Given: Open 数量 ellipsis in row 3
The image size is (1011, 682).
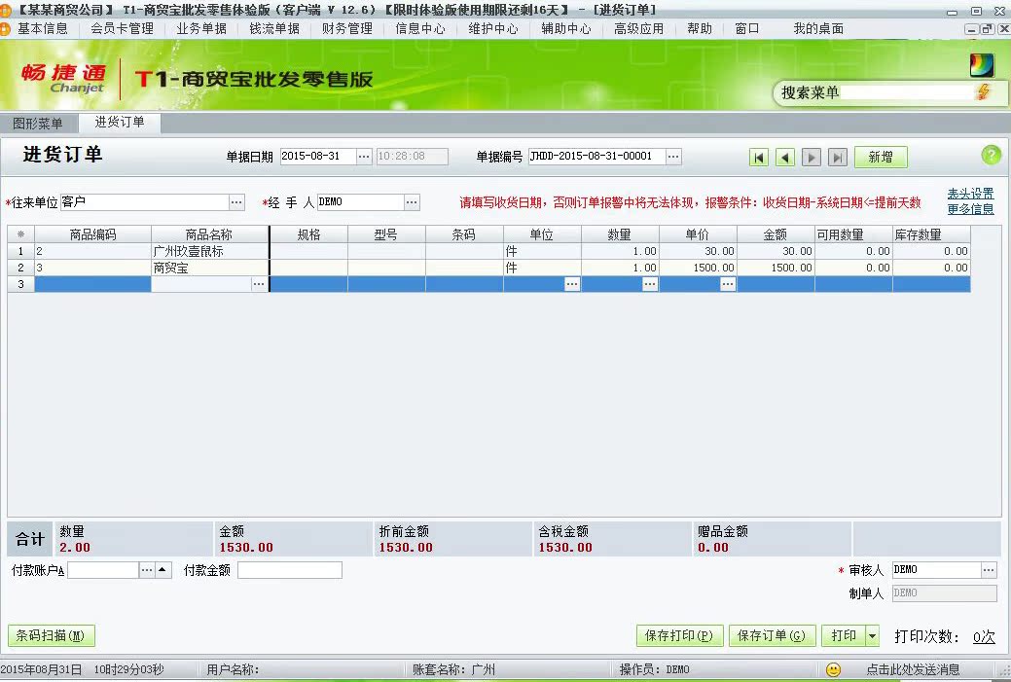Looking at the screenshot, I should click(650, 284).
